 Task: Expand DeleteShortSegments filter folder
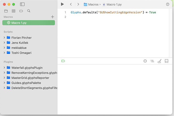(x=4, y=88)
